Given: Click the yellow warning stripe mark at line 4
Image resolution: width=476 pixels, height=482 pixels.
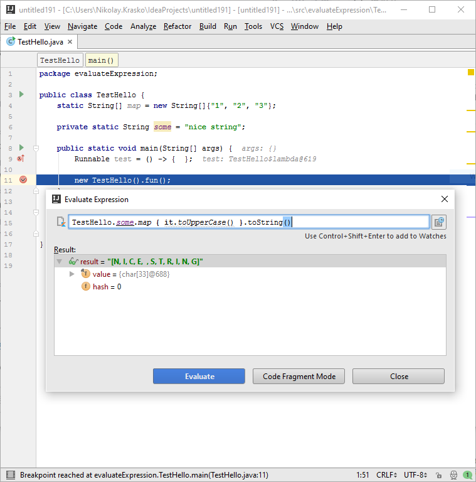Looking at the screenshot, I should point(471,110).
